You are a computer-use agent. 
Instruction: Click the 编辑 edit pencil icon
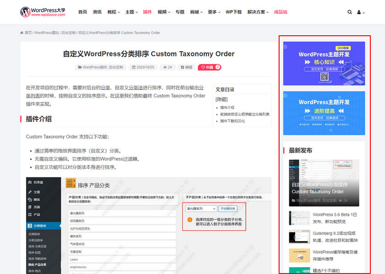click(x=183, y=67)
